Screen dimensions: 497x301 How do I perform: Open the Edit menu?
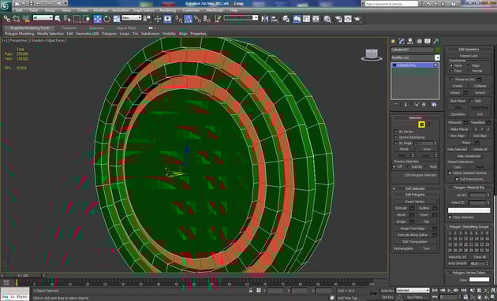19,10
